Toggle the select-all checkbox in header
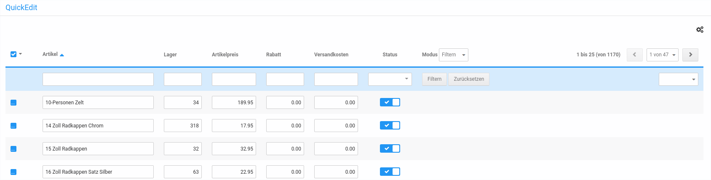The width and height of the screenshot is (711, 180). 13,54
